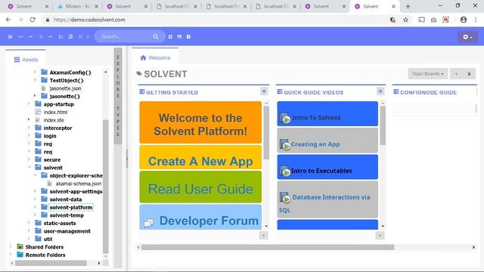Open the browser profile account icon
Viewport: 484px width, 272px height.
coord(464,20)
